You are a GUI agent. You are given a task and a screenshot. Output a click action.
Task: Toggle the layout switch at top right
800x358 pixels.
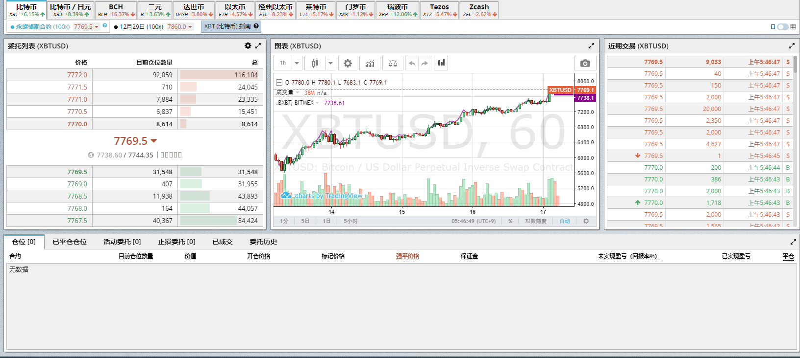pos(782,26)
